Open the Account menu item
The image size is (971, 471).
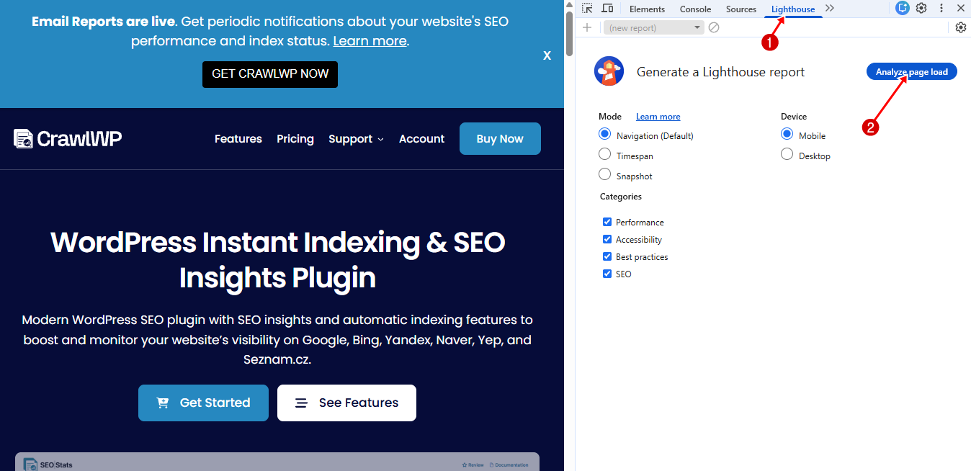point(421,139)
